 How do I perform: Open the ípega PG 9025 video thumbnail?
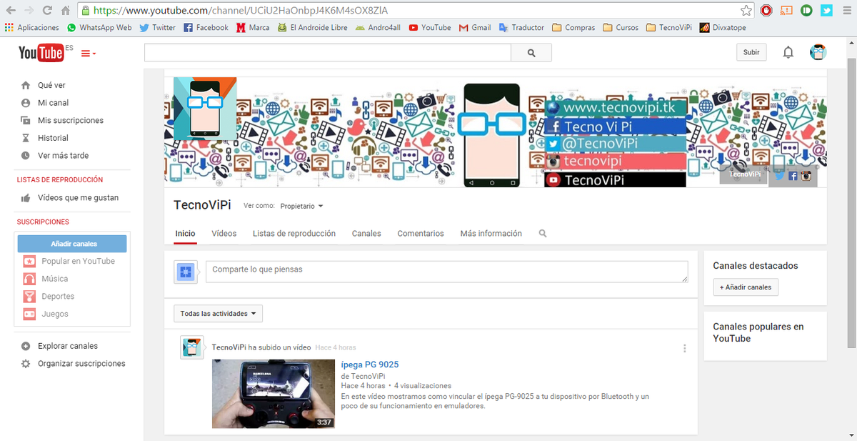pyautogui.click(x=274, y=394)
